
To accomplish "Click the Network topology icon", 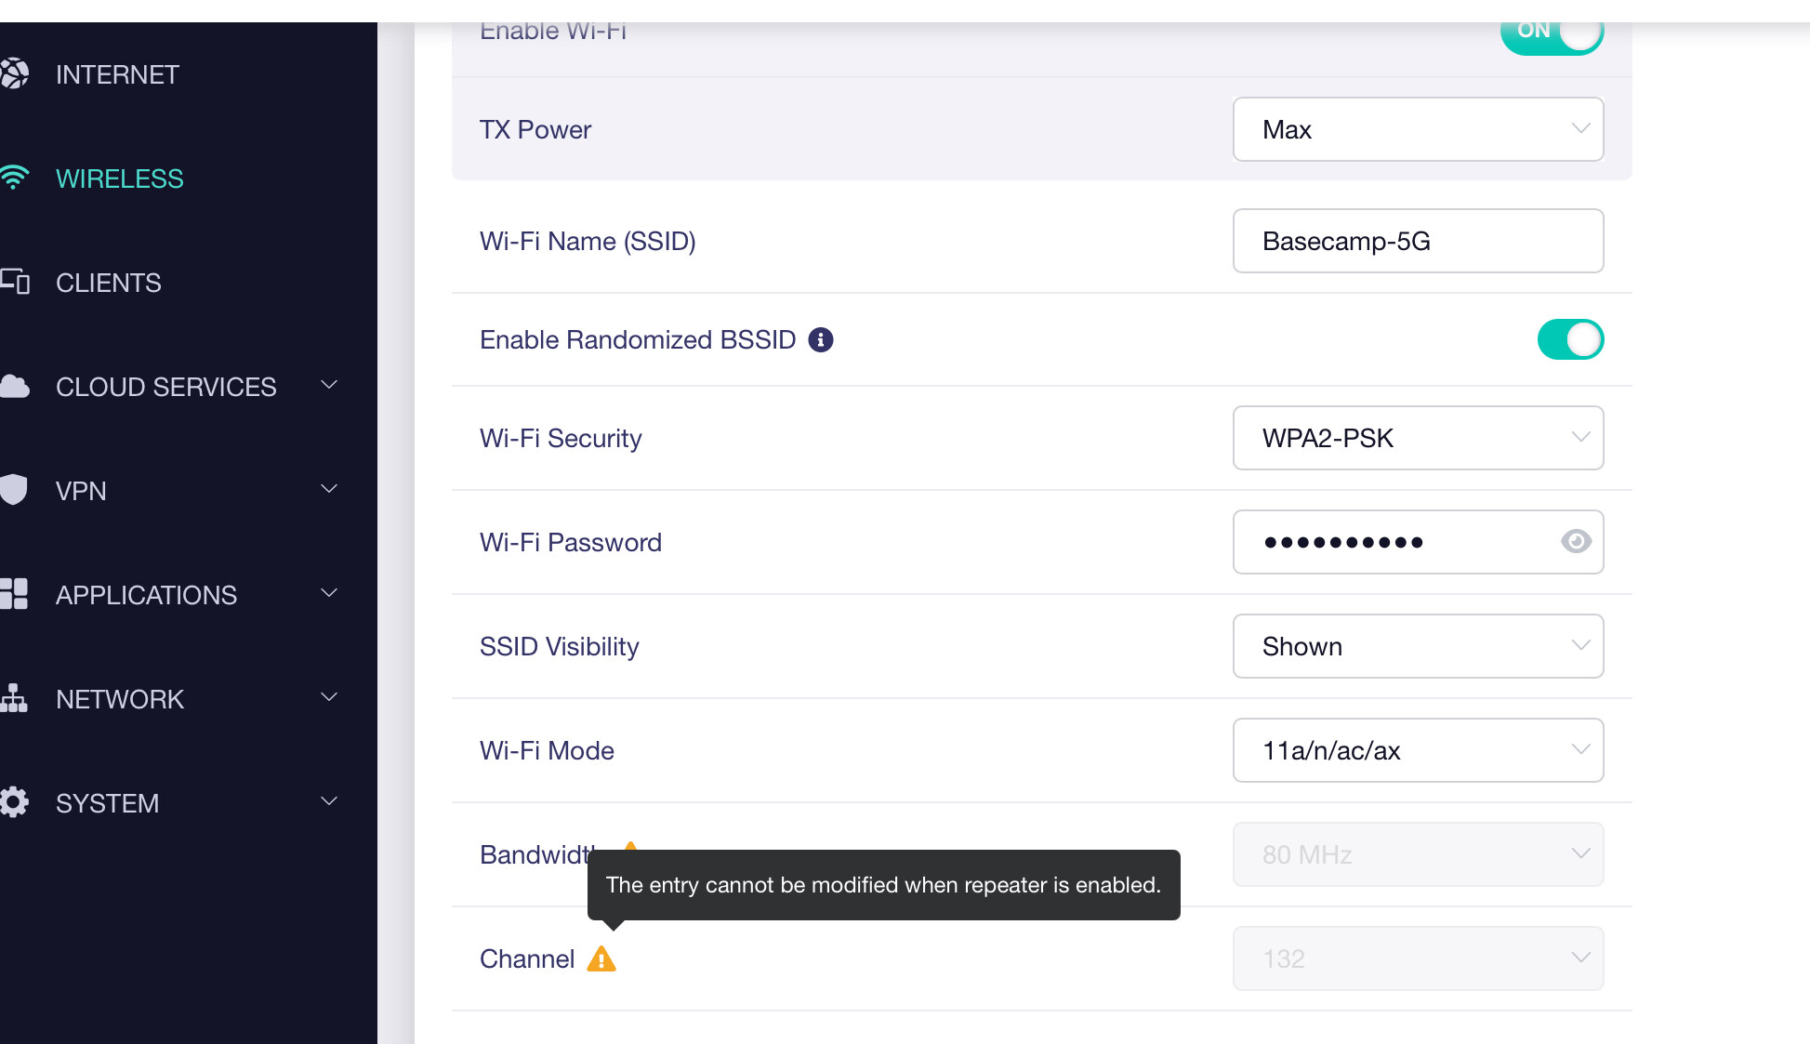I will (x=15, y=698).
